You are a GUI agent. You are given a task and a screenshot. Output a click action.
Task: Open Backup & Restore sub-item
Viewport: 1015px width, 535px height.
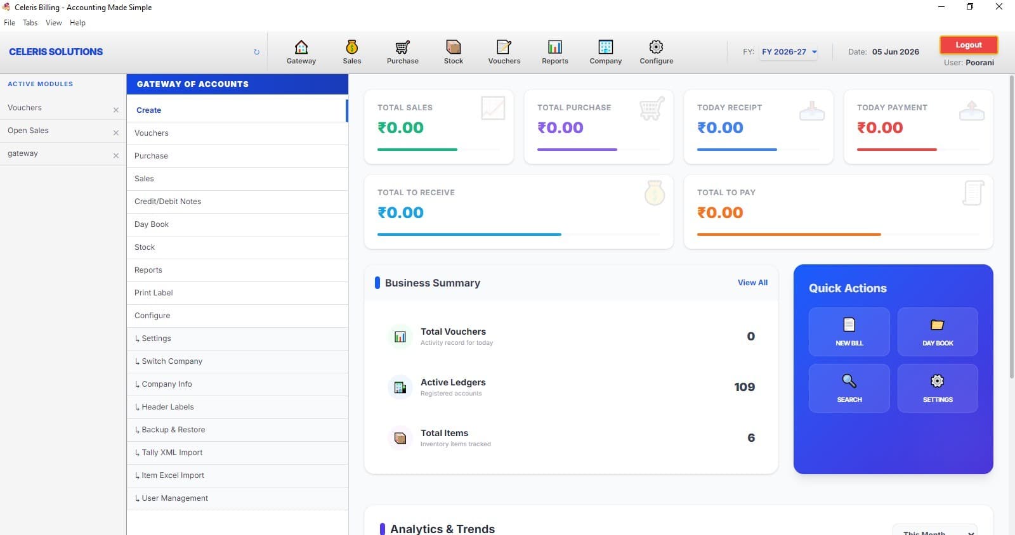(x=237, y=430)
